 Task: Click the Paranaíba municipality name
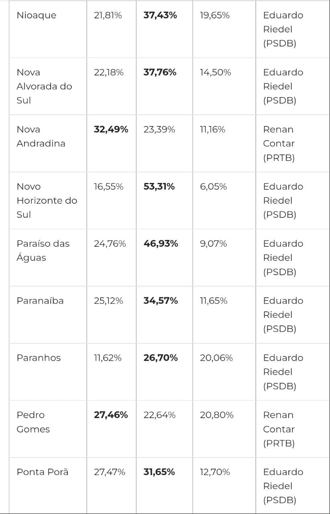[x=40, y=301]
